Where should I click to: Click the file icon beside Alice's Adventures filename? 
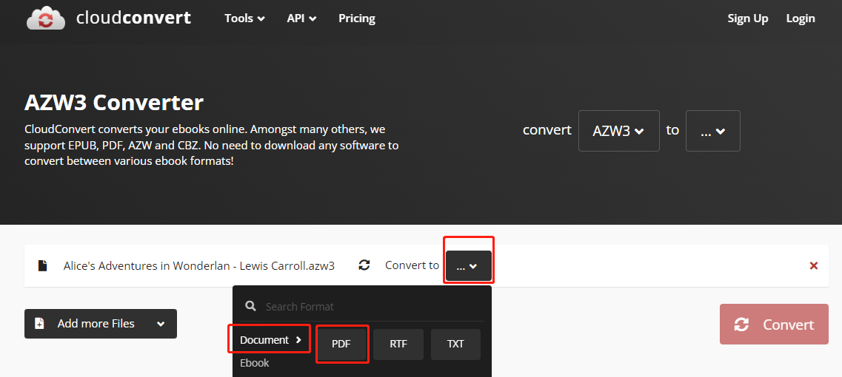coord(42,265)
